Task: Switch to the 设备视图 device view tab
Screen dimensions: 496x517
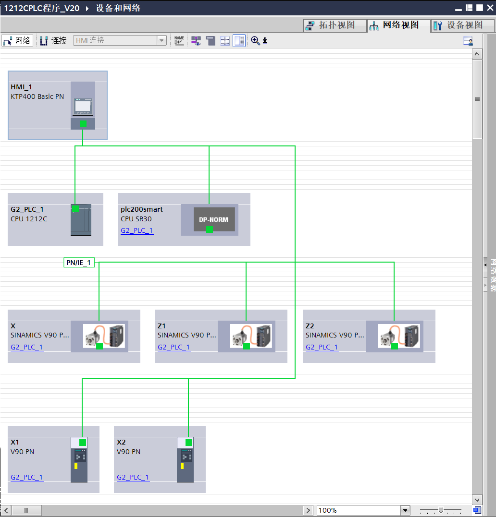Action: pyautogui.click(x=459, y=25)
